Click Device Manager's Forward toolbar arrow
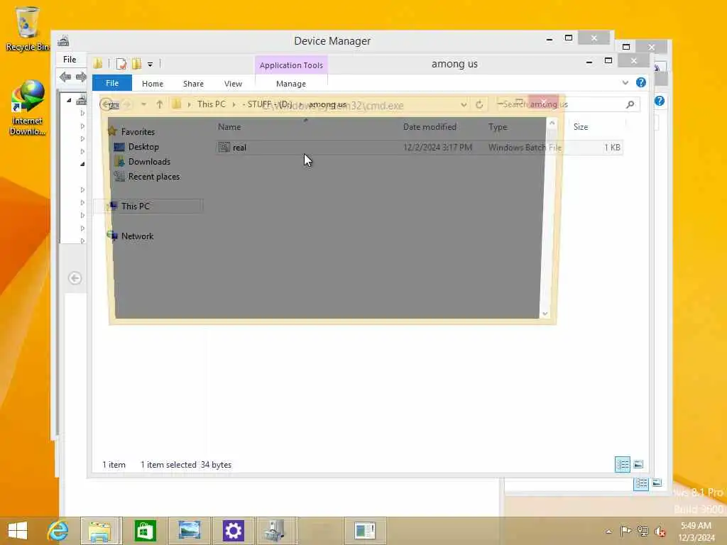Screen dimensions: 727x545 pyautogui.click(x=81, y=77)
